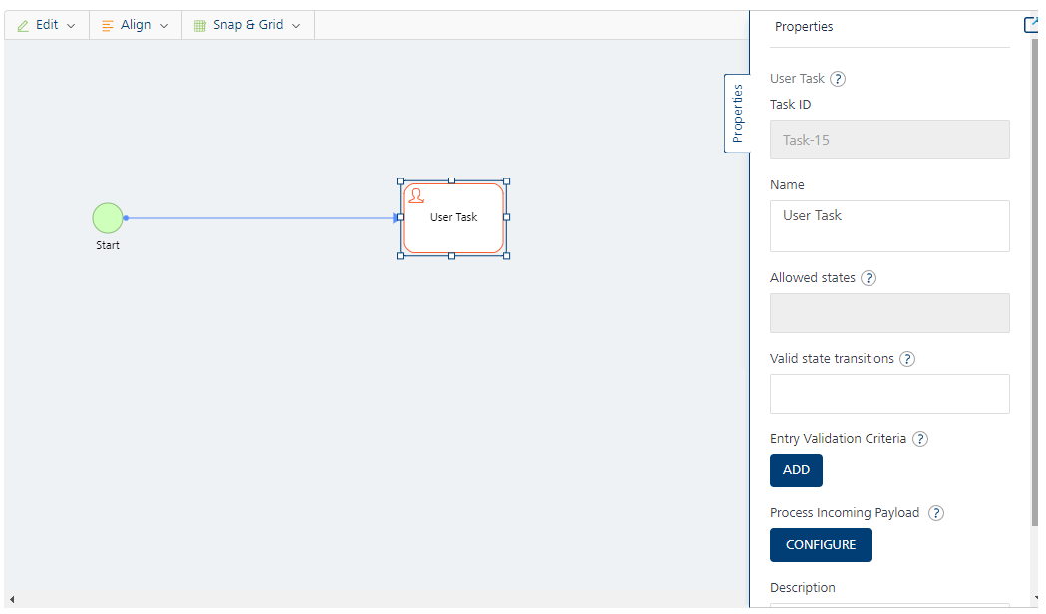This screenshot has height=614, width=1046.
Task: Click the canvas scroll-left arrow
Action: pyautogui.click(x=12, y=599)
